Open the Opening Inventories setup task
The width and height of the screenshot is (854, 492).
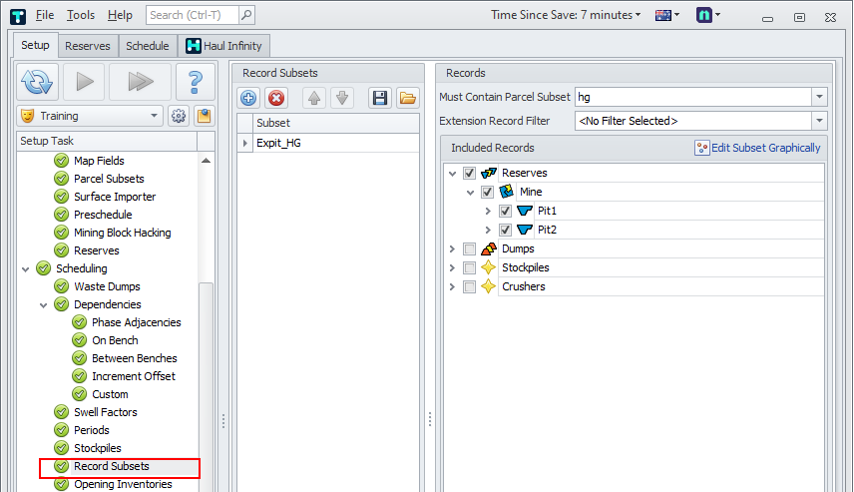click(x=123, y=484)
